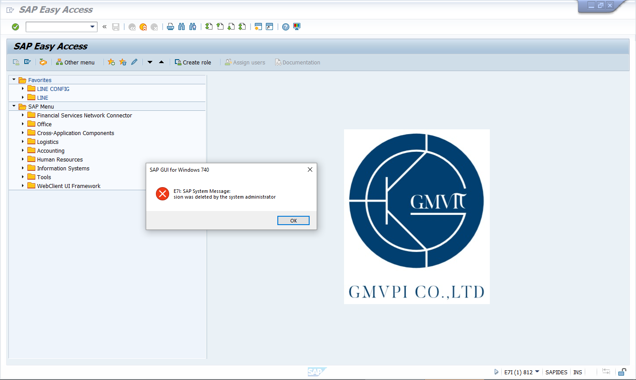This screenshot has width=636, height=380.
Task: Click the Move Favorites Up arrow
Action: pyautogui.click(x=162, y=62)
